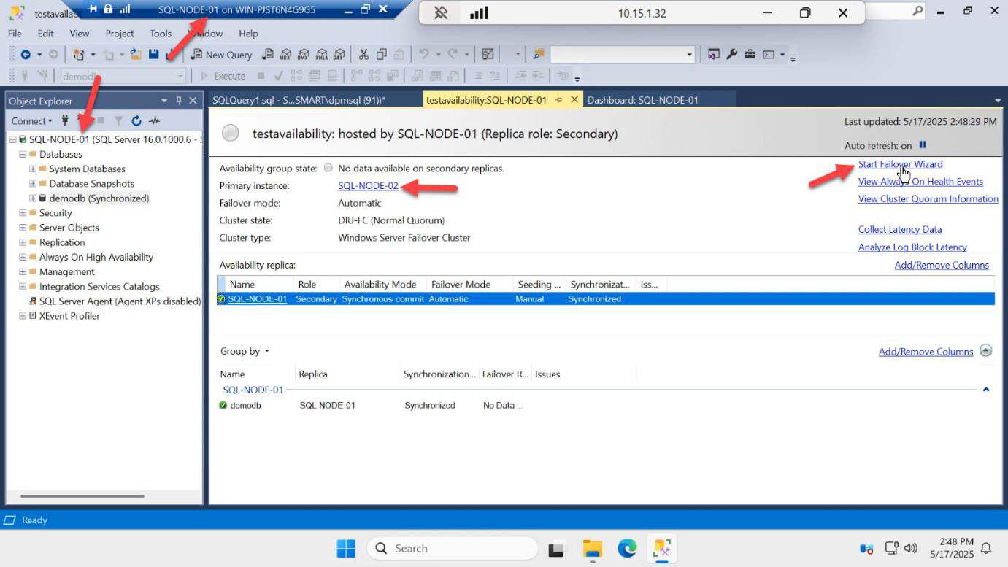This screenshot has width=1008, height=567.
Task: Click the Windows taskbar Search box
Action: pos(452,548)
